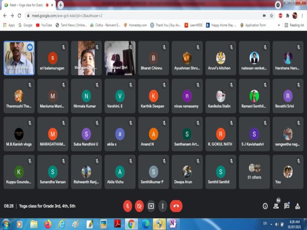Open Firefox from the taskbar
The width and height of the screenshot is (307, 230).
pos(47,224)
